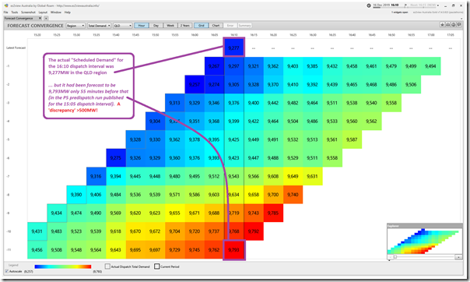Click the 16 Dec 2019 16:10 date field
Screen dimensions: 470x282
386,5
